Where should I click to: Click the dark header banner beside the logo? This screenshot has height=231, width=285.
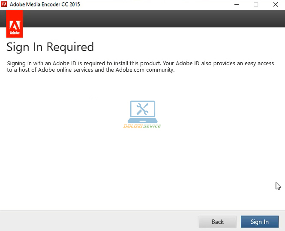point(150,18)
